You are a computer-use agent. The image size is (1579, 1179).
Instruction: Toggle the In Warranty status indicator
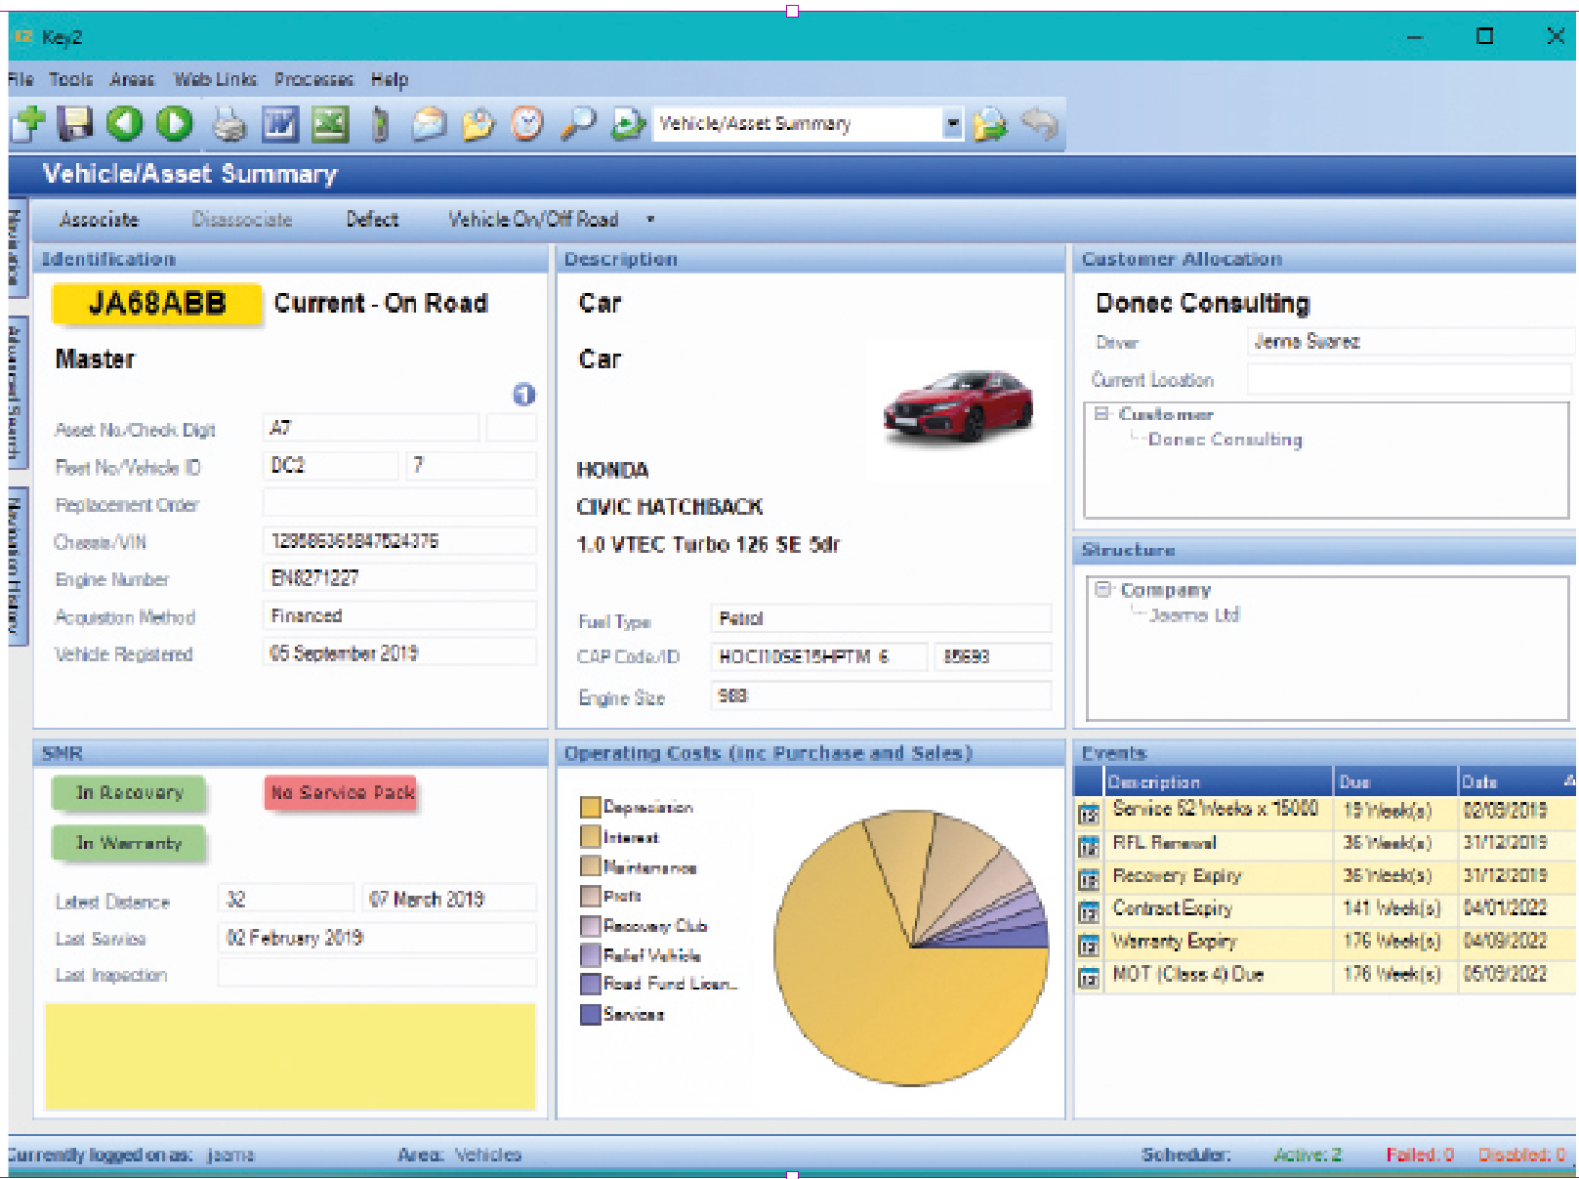pyautogui.click(x=128, y=842)
